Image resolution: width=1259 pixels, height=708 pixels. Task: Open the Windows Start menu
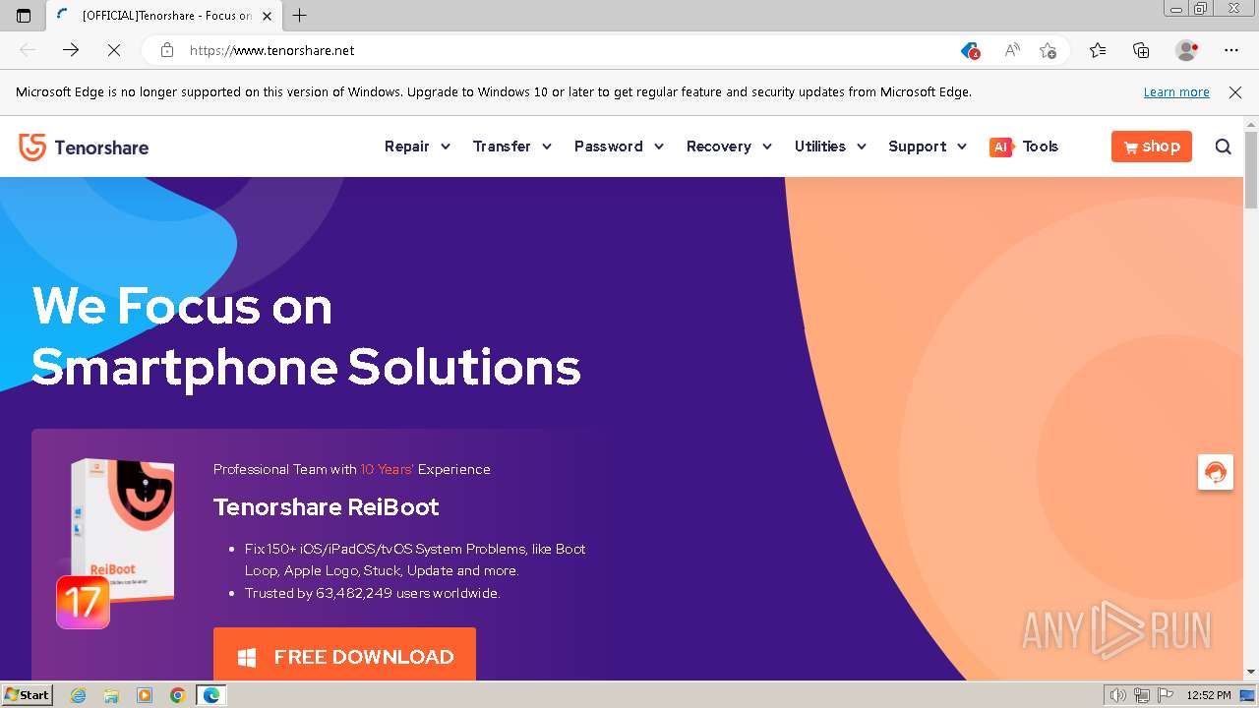pyautogui.click(x=28, y=695)
